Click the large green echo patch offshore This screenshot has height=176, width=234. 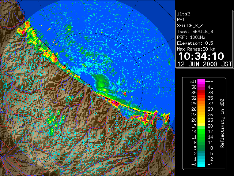(x=102, y=81)
